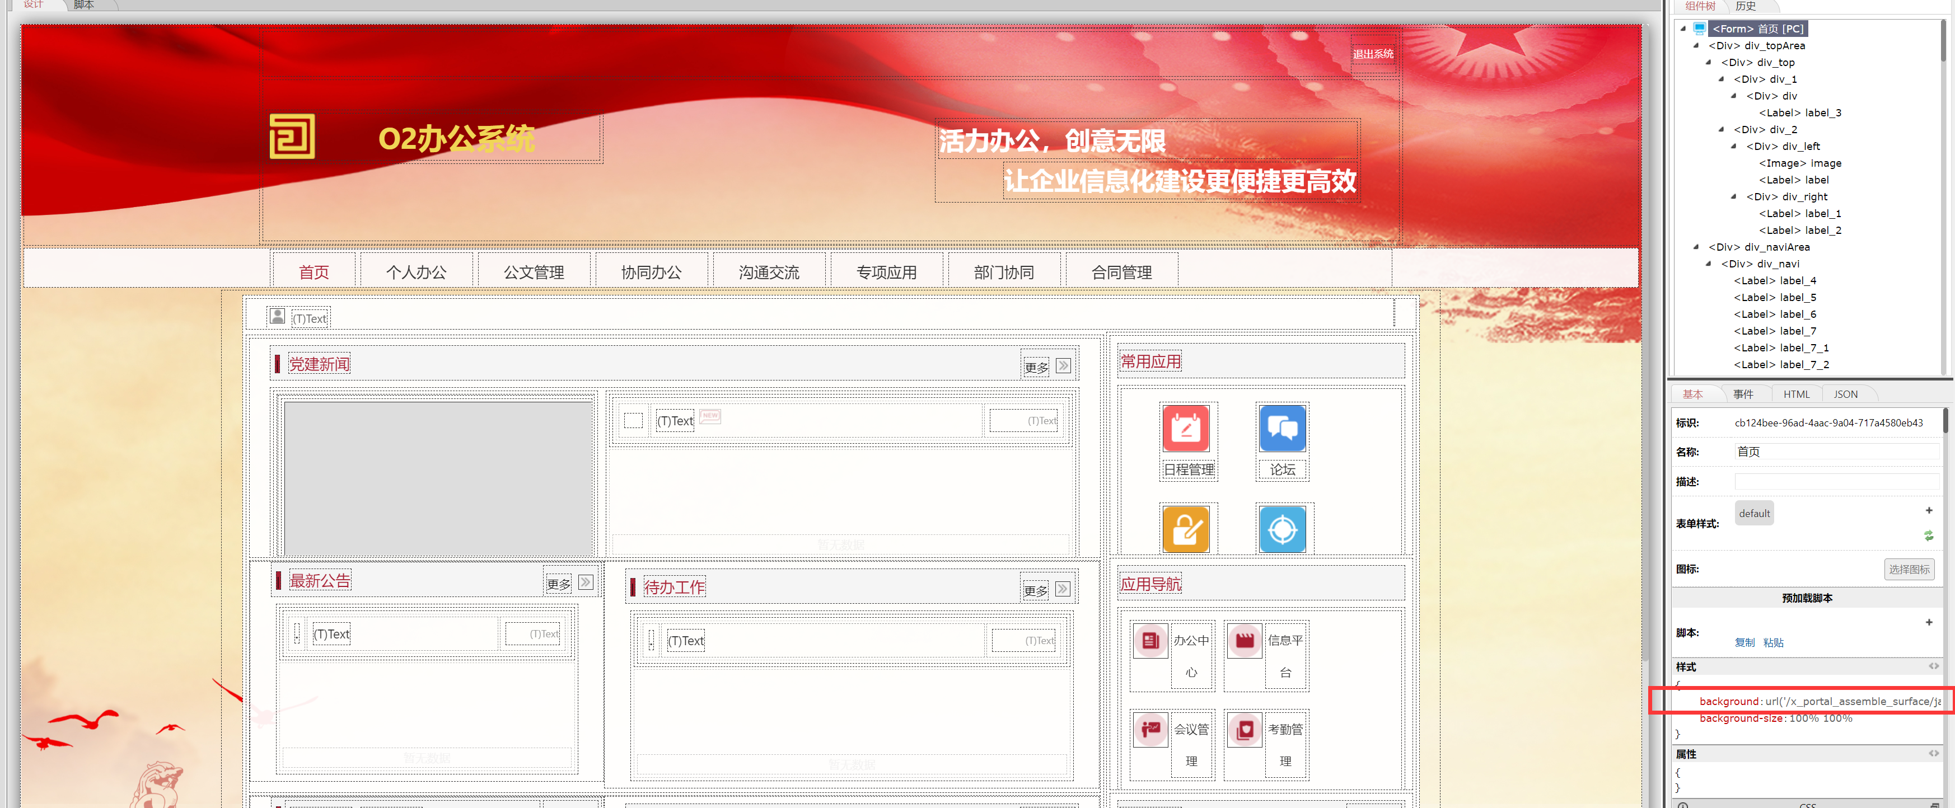Viewport: 1955px width, 808px height.
Task: Switch to the 事件 properties tab
Action: [1743, 394]
